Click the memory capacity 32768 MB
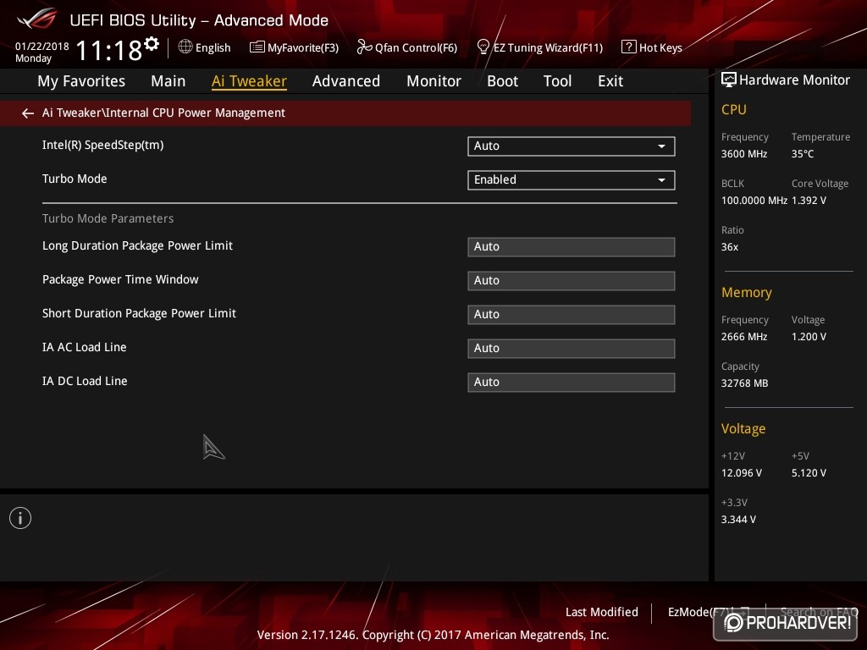Screen dimensions: 867x650 (x=744, y=383)
